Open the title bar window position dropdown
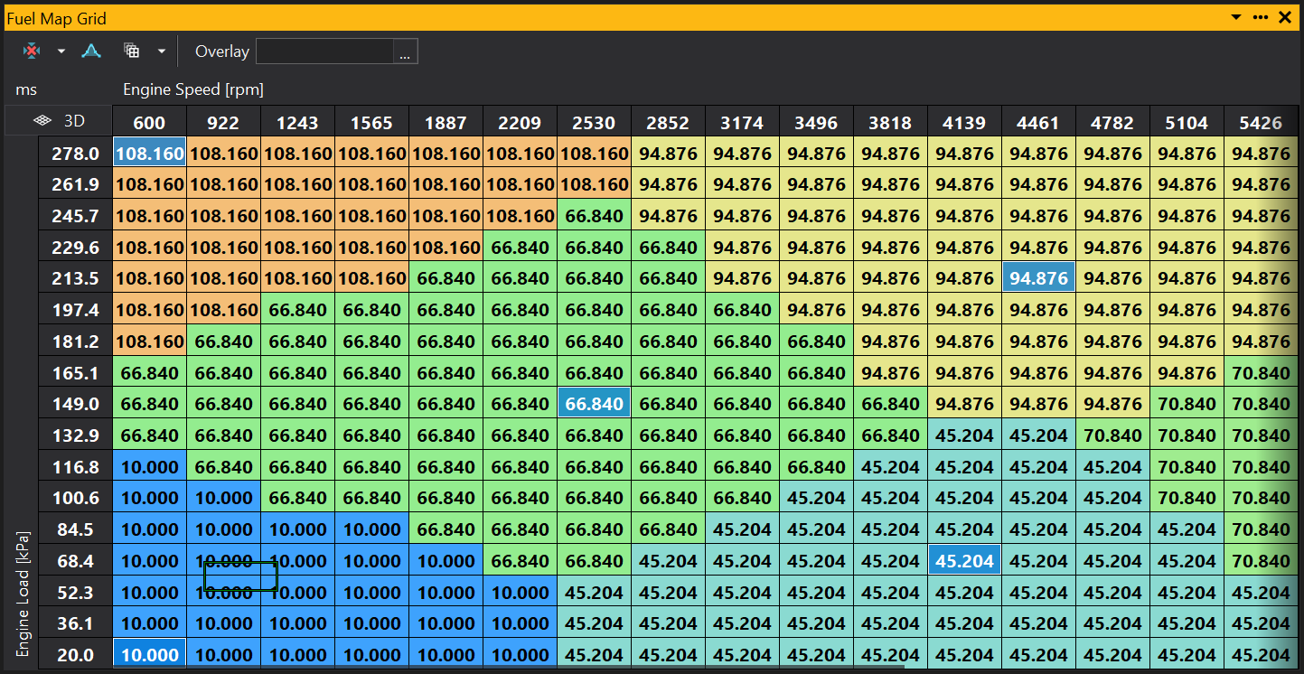This screenshot has width=1304, height=674. coord(1237,17)
